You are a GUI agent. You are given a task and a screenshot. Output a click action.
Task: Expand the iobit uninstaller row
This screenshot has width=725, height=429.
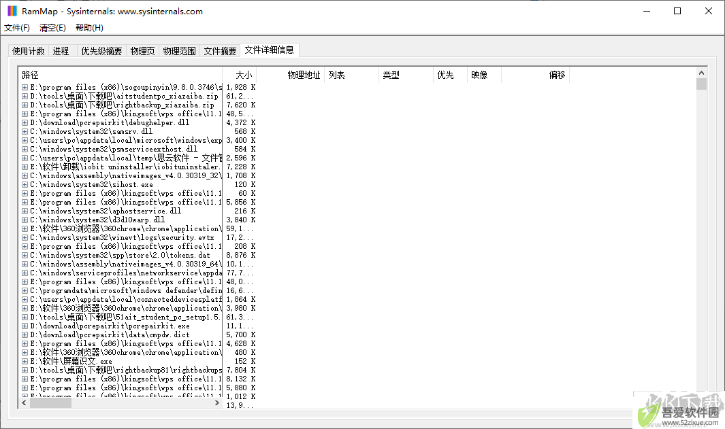[x=25, y=167]
